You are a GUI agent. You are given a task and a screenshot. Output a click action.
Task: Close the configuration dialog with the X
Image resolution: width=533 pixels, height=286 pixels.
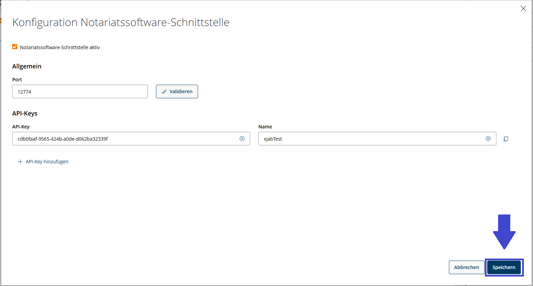(523, 9)
